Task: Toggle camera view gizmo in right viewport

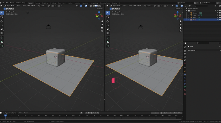Action: click(x=181, y=28)
